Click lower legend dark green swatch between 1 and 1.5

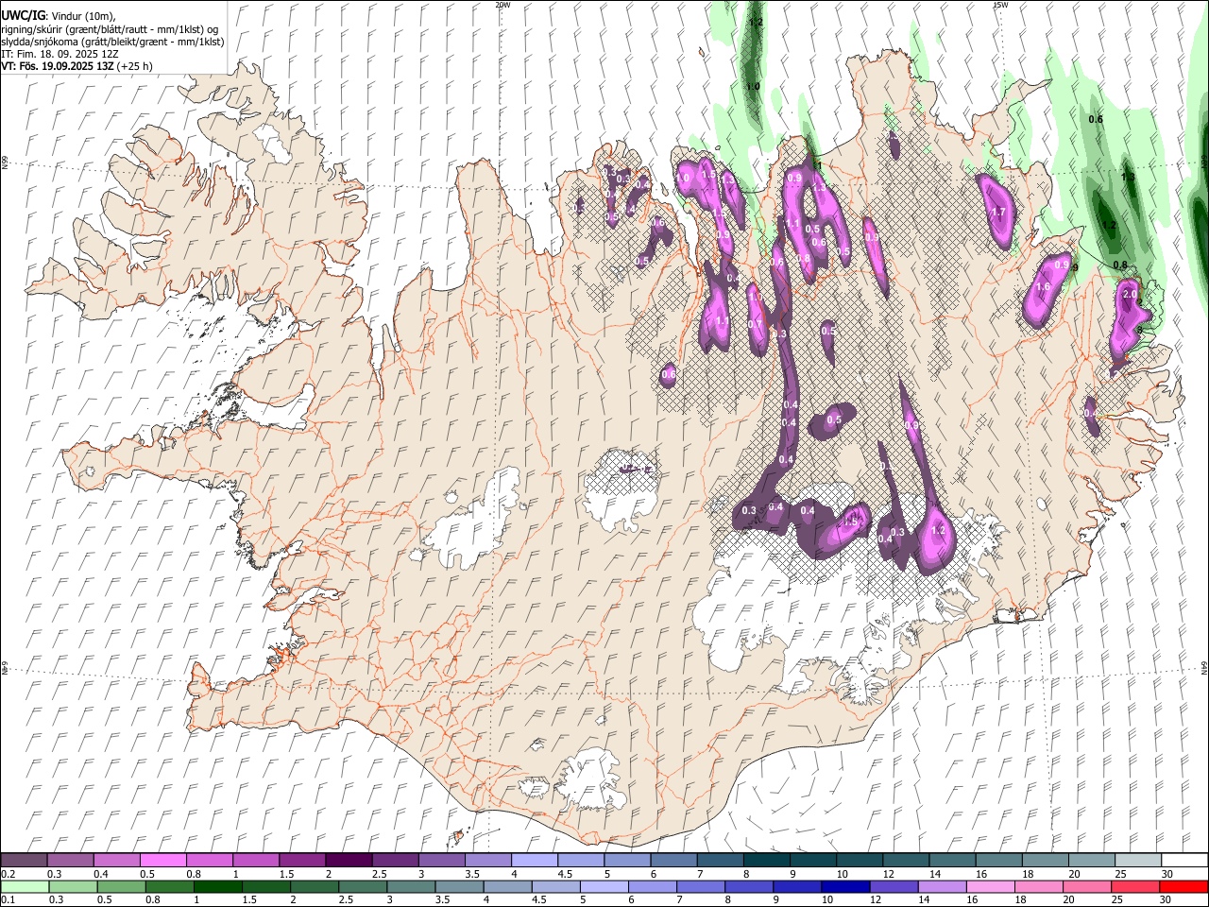pyautogui.click(x=217, y=886)
